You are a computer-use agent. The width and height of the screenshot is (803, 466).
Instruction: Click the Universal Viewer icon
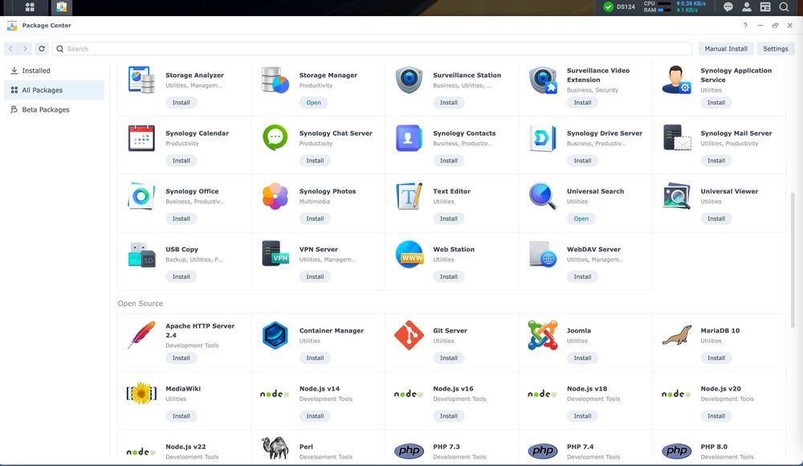point(676,196)
